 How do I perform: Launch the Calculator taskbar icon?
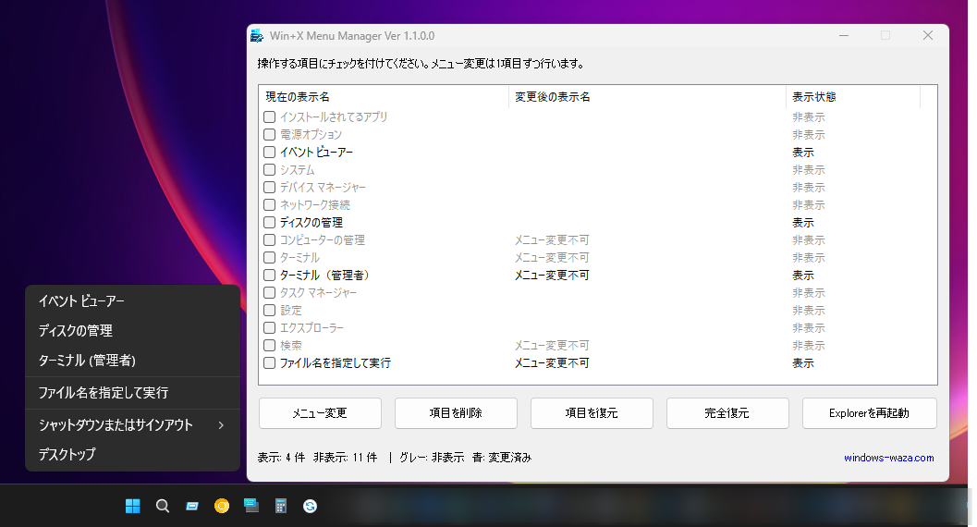click(281, 506)
